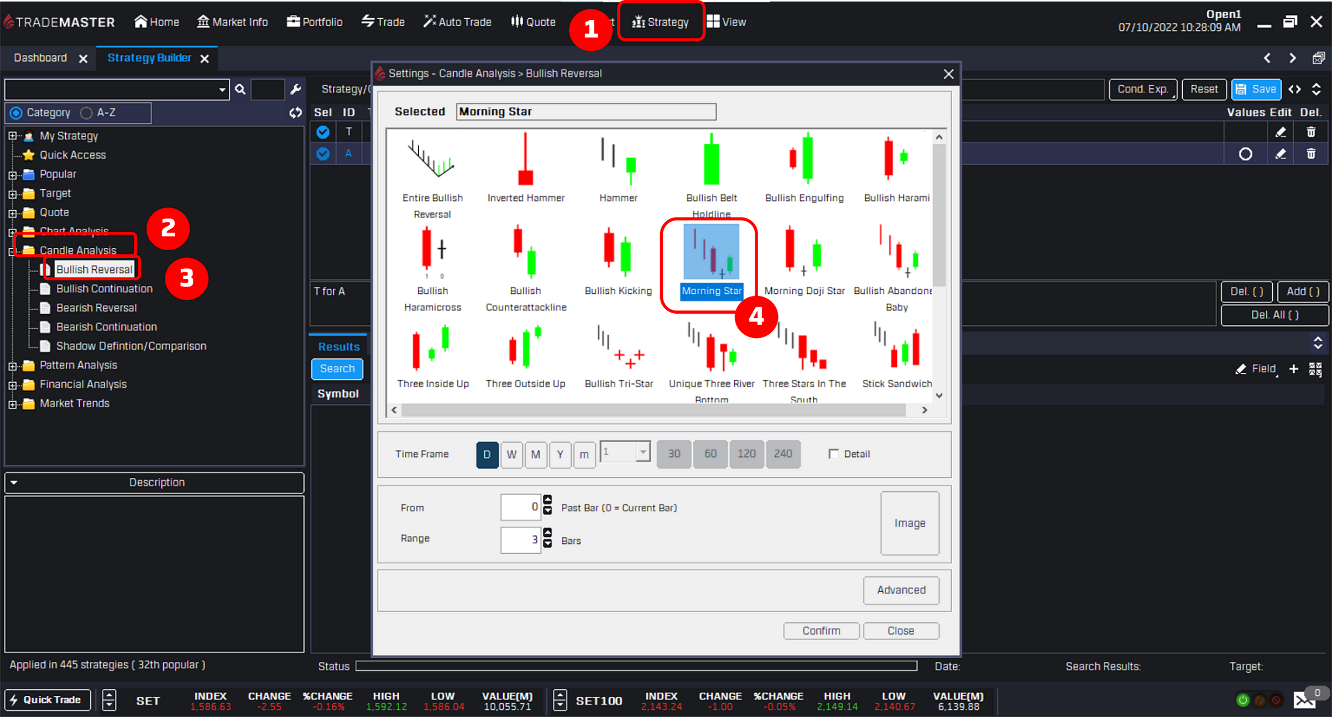Image resolution: width=1332 pixels, height=717 pixels.
Task: Click the plus icon next to Field
Action: coord(1293,369)
